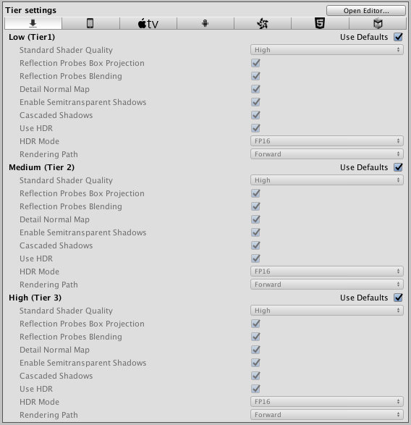Viewport: 411px width, 425px height.
Task: Toggle Tier 2 Use HDR checkbox
Action: tap(255, 258)
